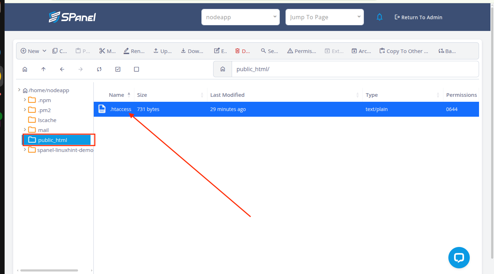Click the Backup toolbar button
Image resolution: width=494 pixels, height=274 pixels.
tap(447, 51)
